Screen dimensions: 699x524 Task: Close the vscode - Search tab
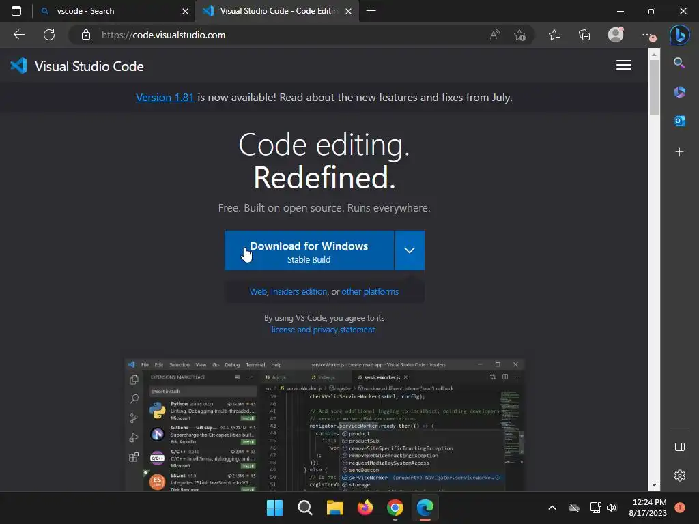[186, 11]
